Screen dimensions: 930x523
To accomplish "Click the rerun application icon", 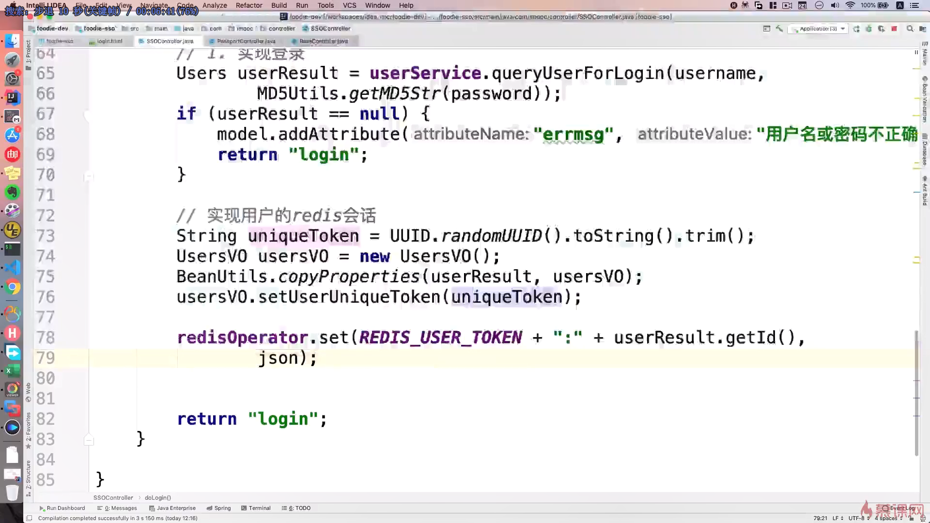I will 856,29.
